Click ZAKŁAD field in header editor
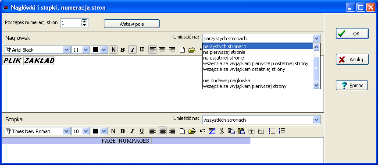Image resolution: width=378 pixels, height=165 pixels. coord(39,61)
